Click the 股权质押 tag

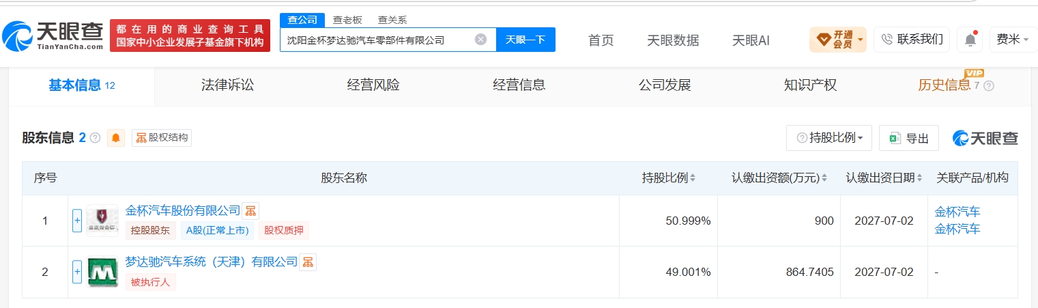[283, 231]
